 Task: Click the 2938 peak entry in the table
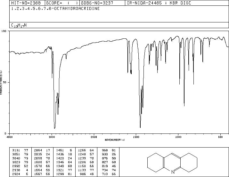20,170
